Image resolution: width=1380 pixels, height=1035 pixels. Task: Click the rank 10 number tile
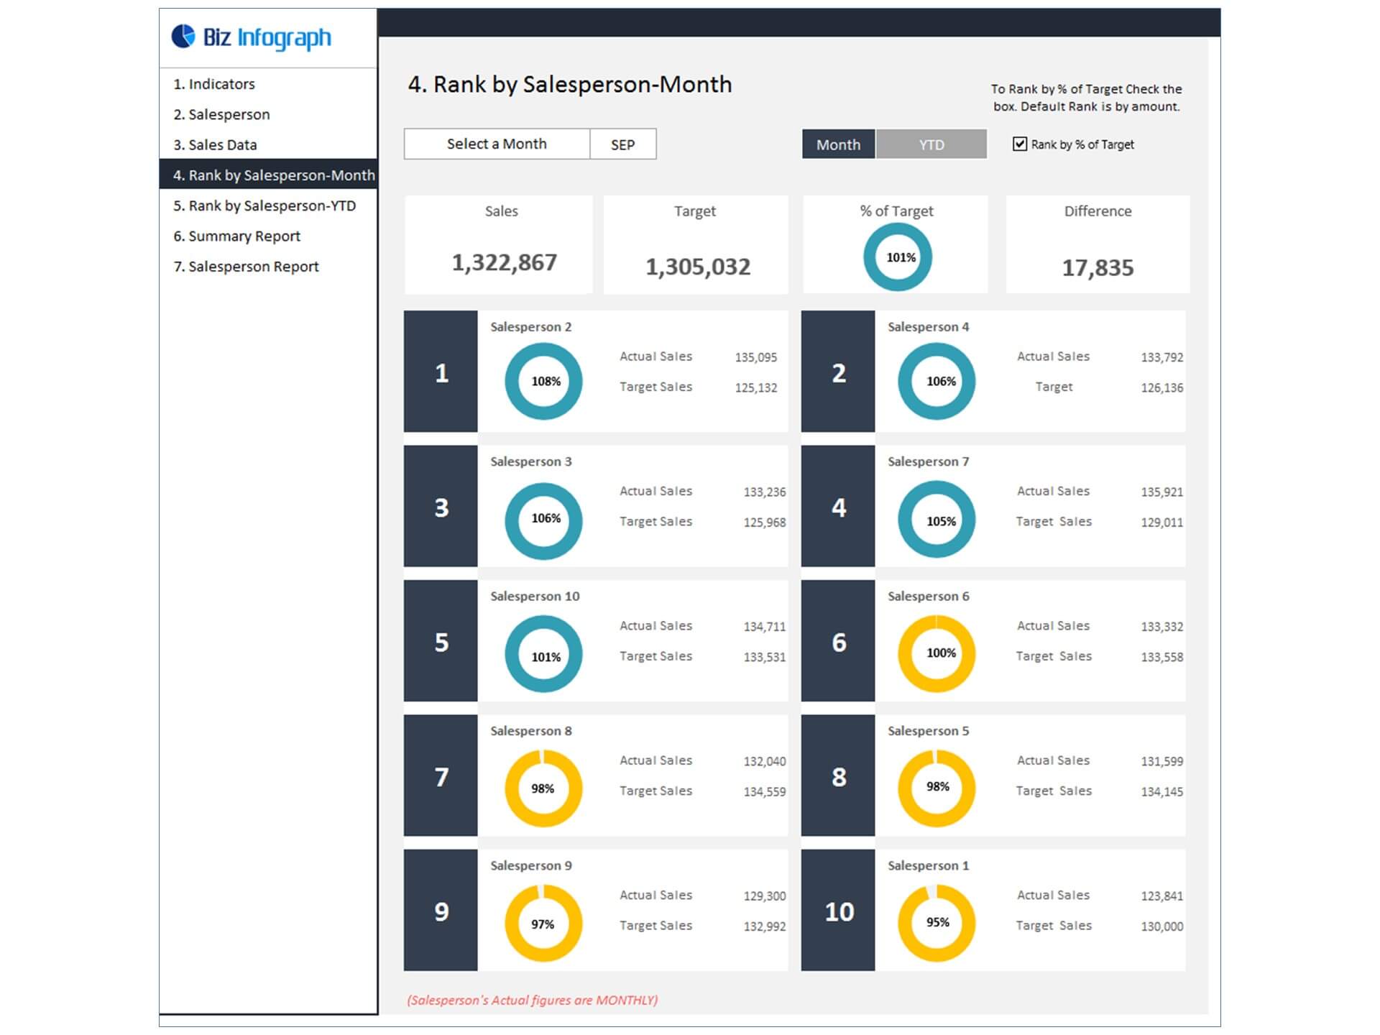point(838,911)
